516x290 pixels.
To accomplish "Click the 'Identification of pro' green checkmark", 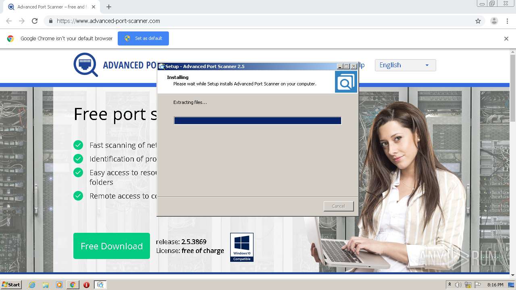I will [x=78, y=159].
